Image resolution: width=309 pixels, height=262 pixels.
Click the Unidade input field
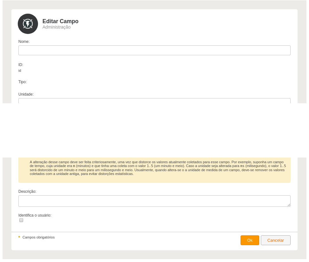point(154,101)
